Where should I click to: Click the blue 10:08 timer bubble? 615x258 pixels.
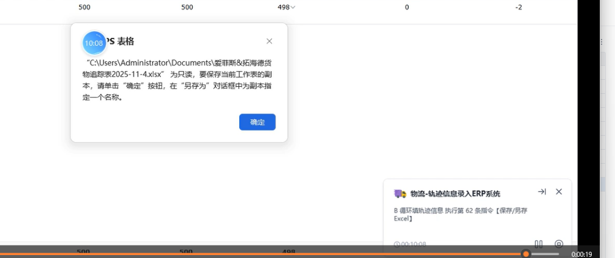[94, 43]
